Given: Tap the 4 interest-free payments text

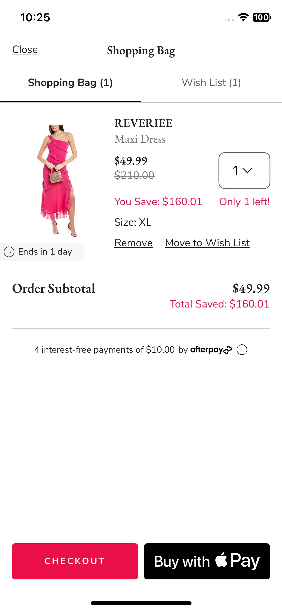Looking at the screenshot, I should 105,350.
